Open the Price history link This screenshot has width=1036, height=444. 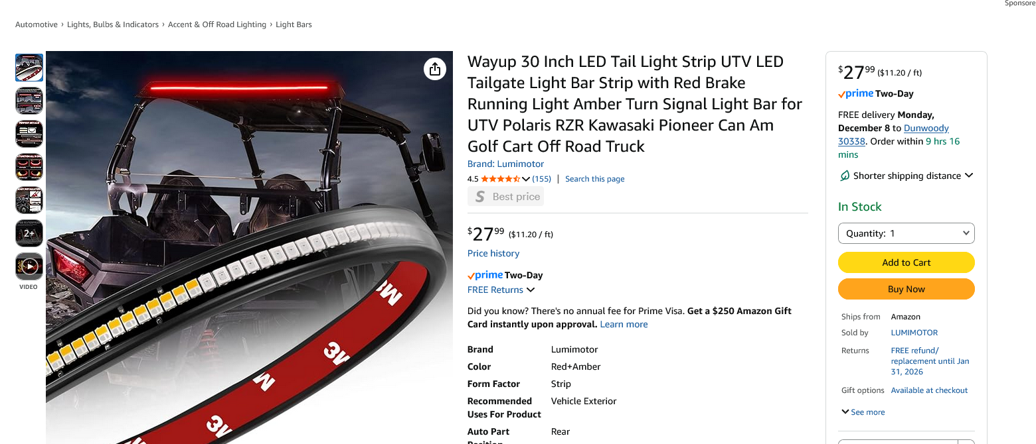pyautogui.click(x=493, y=253)
